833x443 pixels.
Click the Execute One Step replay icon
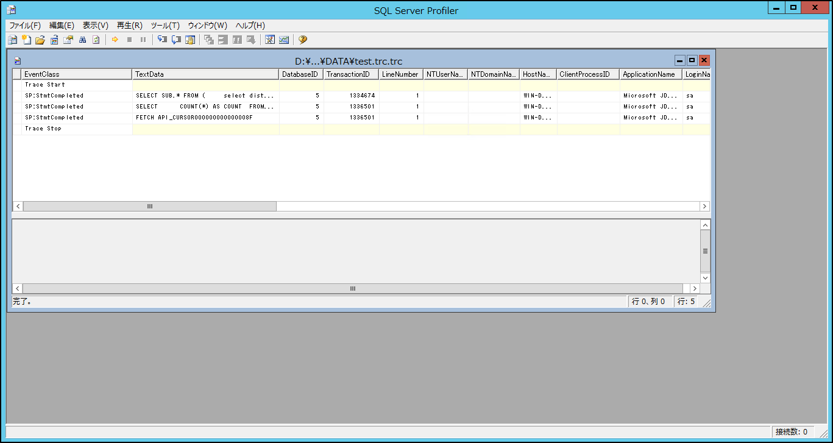(x=162, y=40)
